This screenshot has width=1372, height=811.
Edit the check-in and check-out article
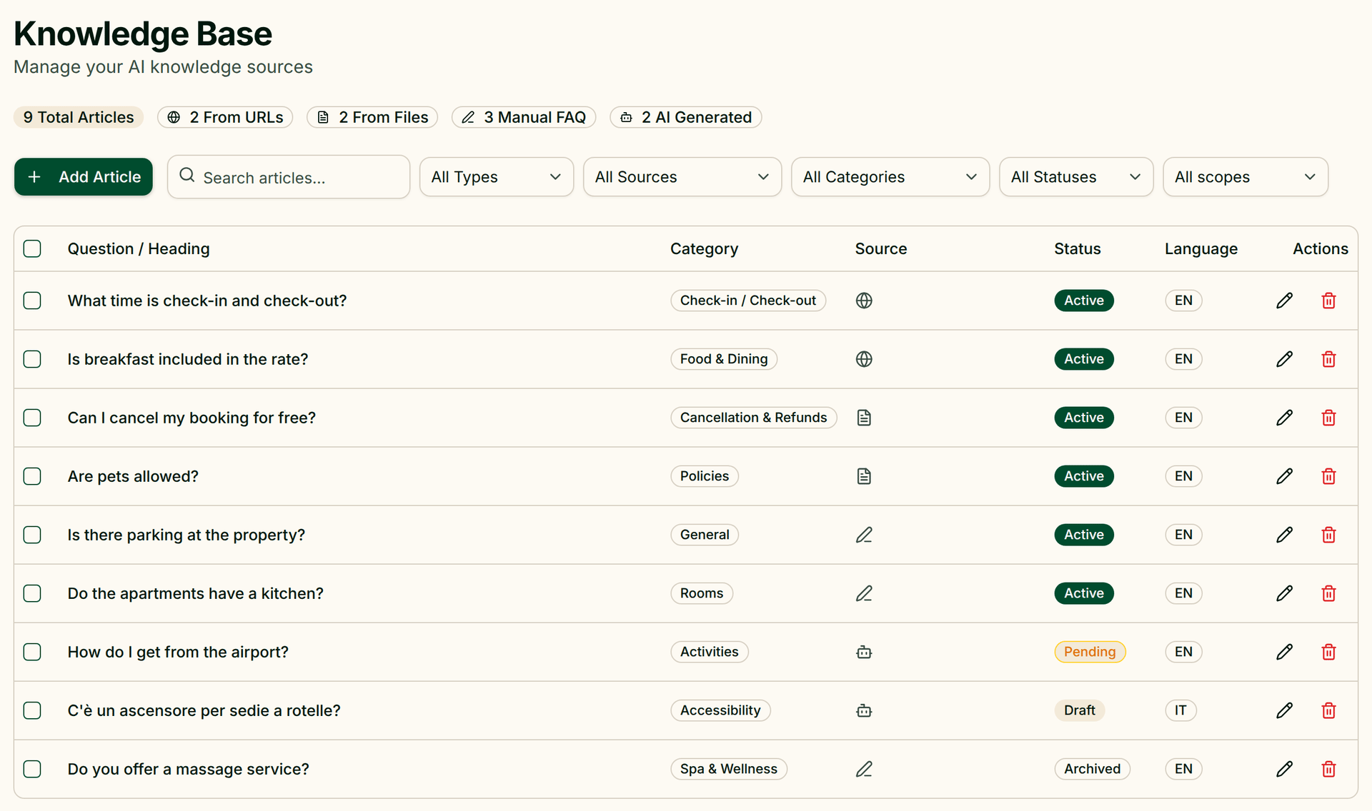click(1284, 301)
